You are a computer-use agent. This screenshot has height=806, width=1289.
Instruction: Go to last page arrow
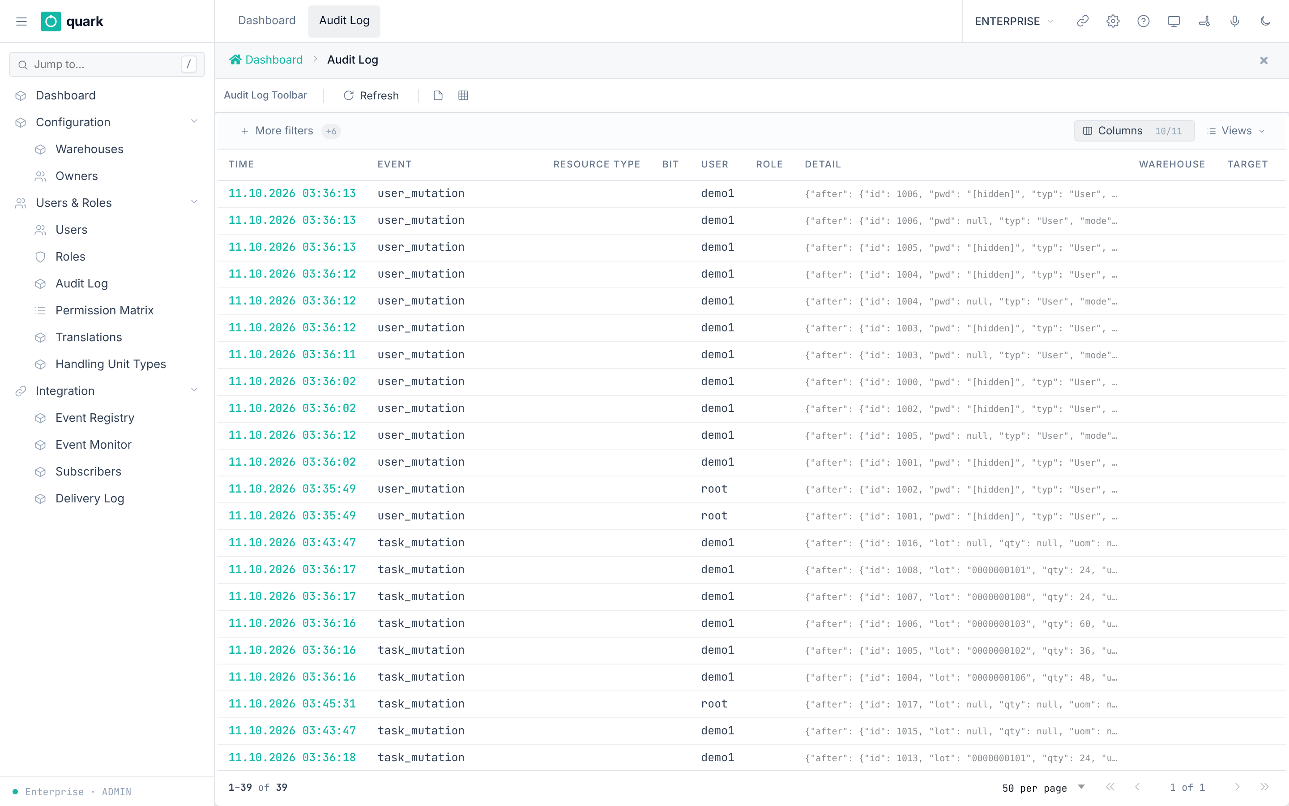click(x=1264, y=787)
